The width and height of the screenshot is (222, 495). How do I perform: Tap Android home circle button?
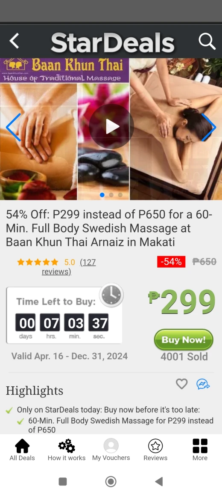[x=111, y=481]
